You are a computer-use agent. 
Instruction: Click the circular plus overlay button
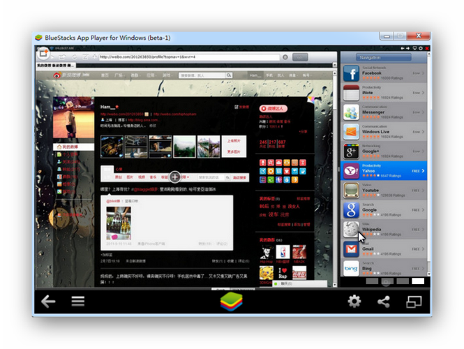(175, 177)
